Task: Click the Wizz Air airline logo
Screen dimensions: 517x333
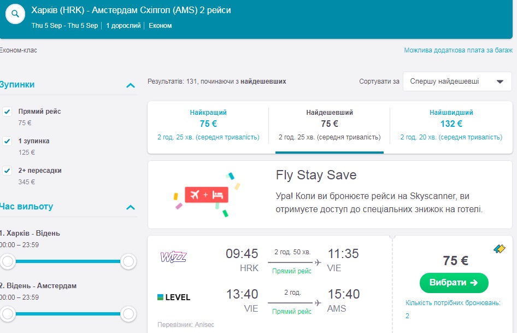Action: point(173,256)
